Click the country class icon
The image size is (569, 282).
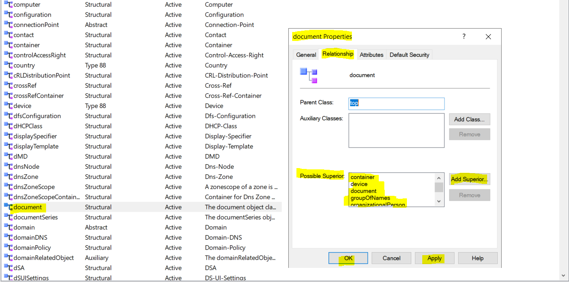click(x=9, y=65)
